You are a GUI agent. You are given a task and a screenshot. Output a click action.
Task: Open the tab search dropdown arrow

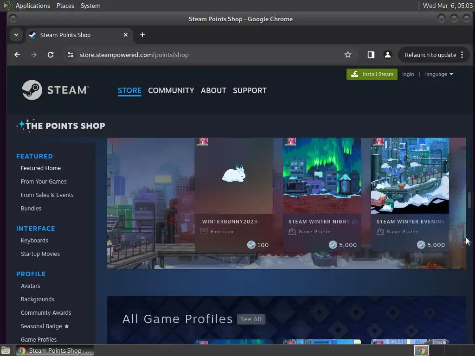[16, 35]
